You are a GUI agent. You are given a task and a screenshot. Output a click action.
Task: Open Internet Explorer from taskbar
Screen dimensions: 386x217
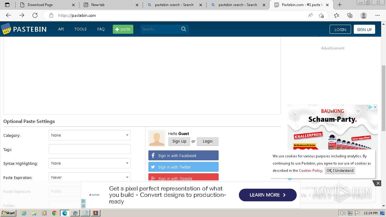pyautogui.click(x=24, y=213)
